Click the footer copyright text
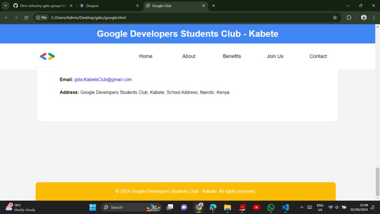Viewport: 380px width, 214px height. [x=185, y=191]
